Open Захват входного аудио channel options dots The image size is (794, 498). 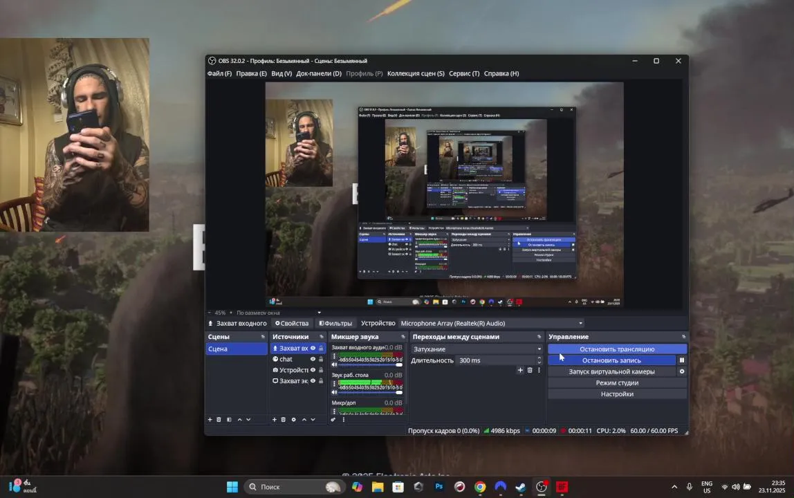tap(334, 356)
